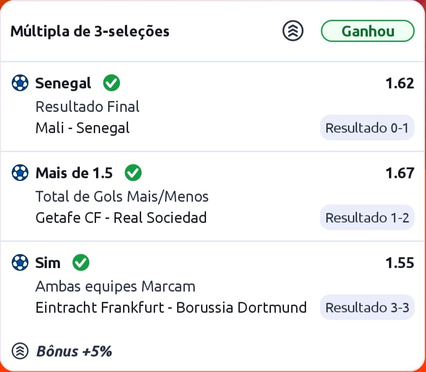Click the boost icon beside the Ganhou badge

[x=293, y=31]
